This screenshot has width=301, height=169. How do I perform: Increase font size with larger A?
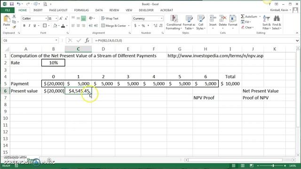(61, 18)
